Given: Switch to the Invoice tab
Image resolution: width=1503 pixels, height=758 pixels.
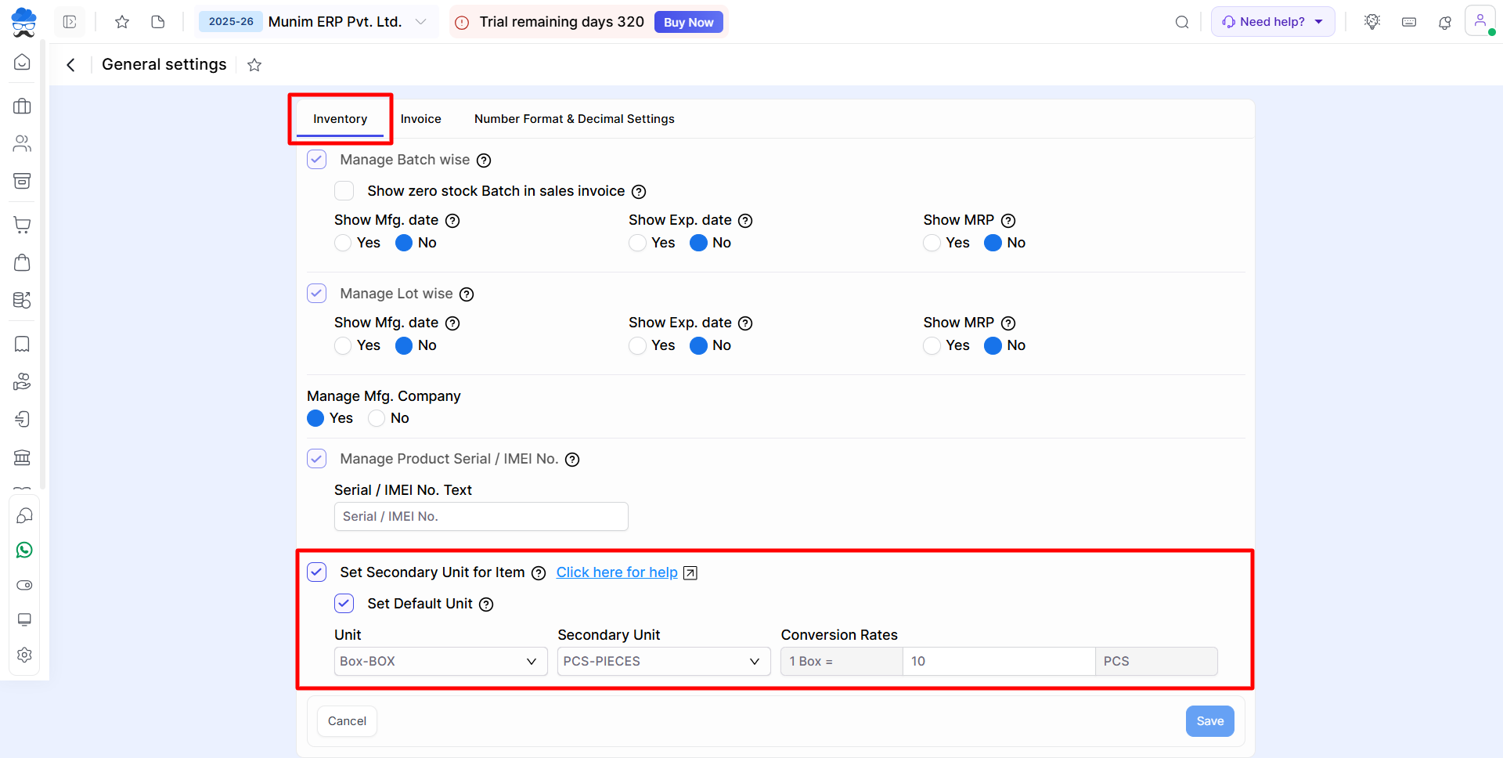Looking at the screenshot, I should click(x=420, y=119).
